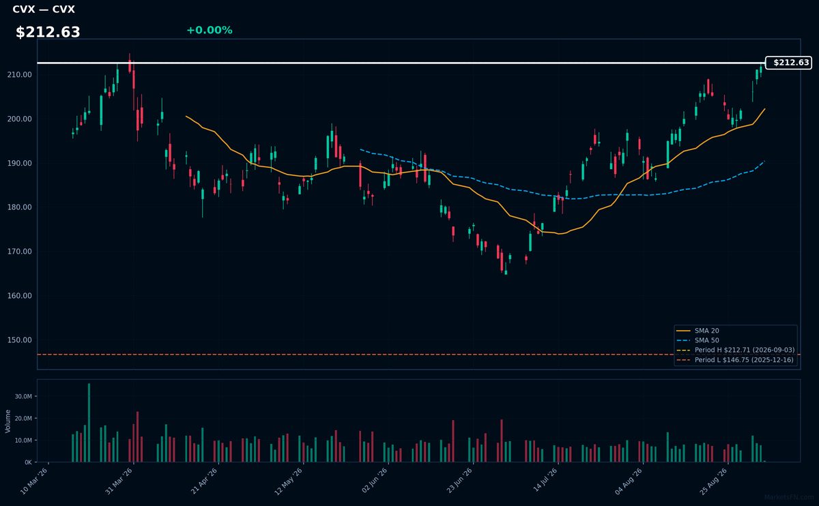Click the 0K volume axis label
819x506 pixels.
click(27, 462)
